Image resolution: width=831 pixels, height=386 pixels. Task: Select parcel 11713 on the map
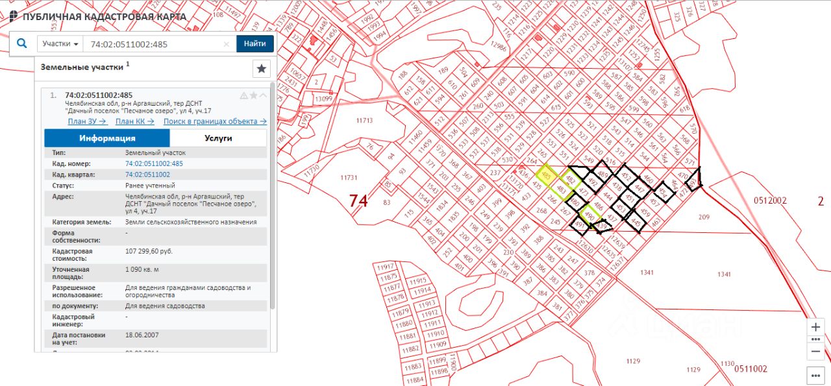pyautogui.click(x=364, y=121)
